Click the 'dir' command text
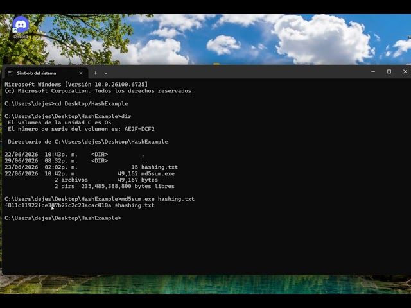 [126, 116]
